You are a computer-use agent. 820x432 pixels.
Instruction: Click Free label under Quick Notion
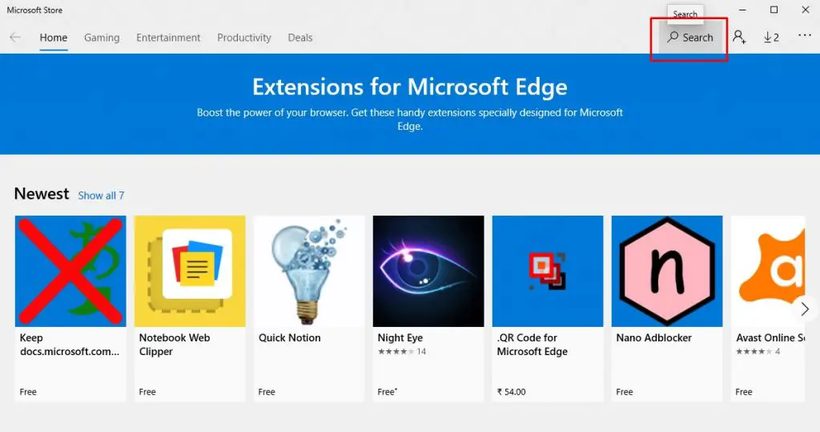(266, 392)
